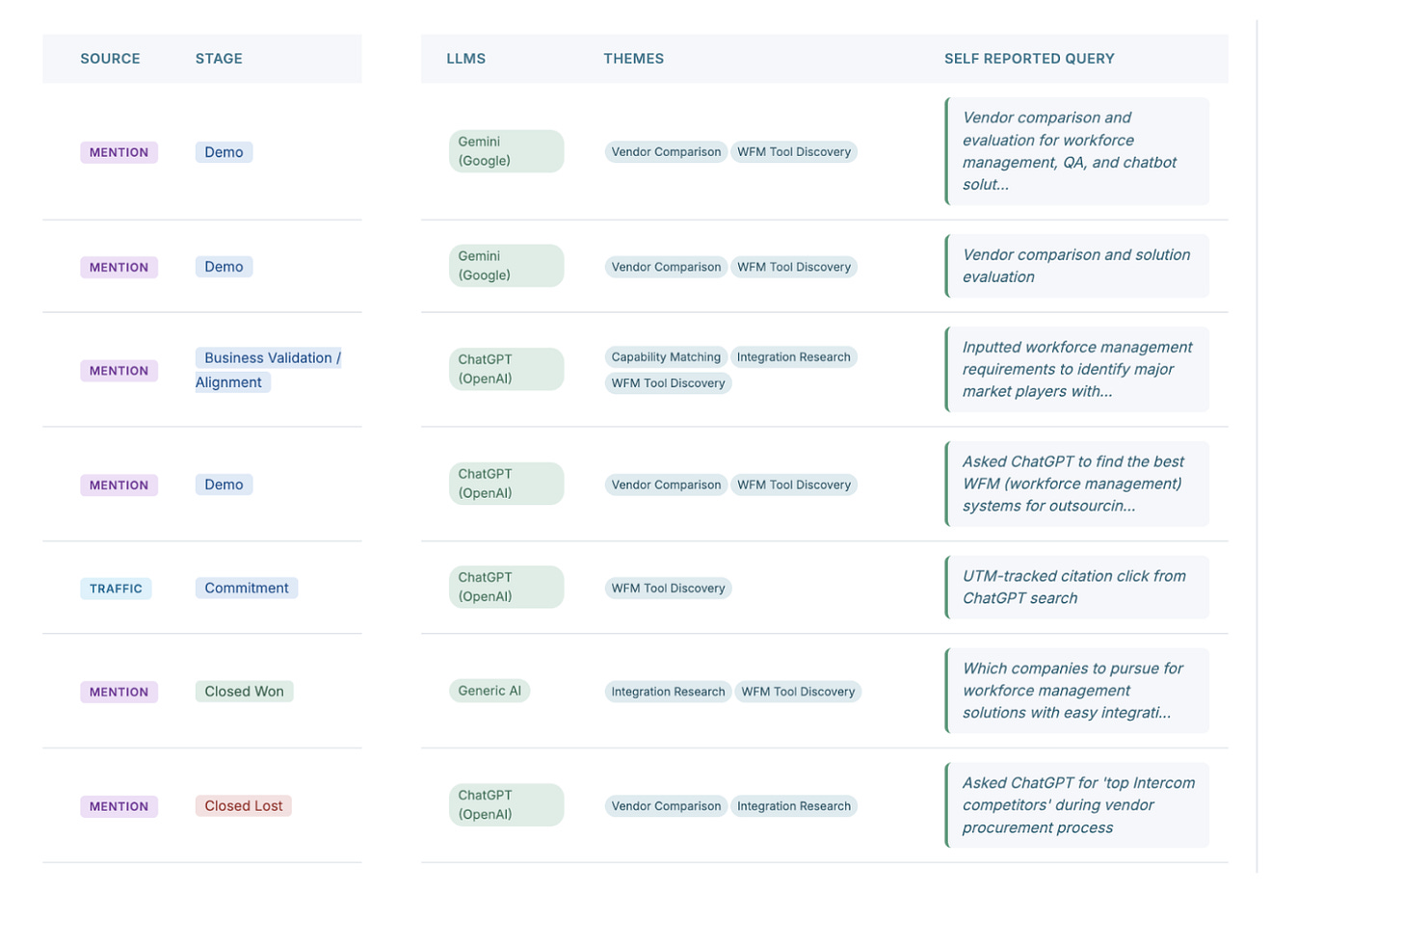The height and width of the screenshot is (944, 1403).
Task: Select the MENTION badge on the first row
Action: click(x=119, y=151)
